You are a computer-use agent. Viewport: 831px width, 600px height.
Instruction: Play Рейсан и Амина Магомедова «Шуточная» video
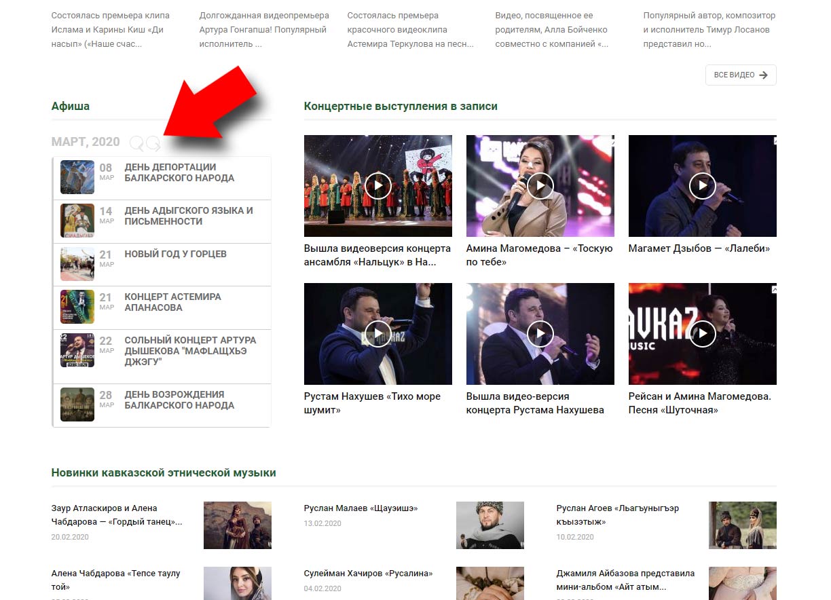point(702,333)
